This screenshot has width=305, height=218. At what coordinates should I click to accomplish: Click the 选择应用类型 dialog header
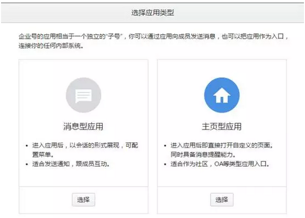pyautogui.click(x=152, y=13)
